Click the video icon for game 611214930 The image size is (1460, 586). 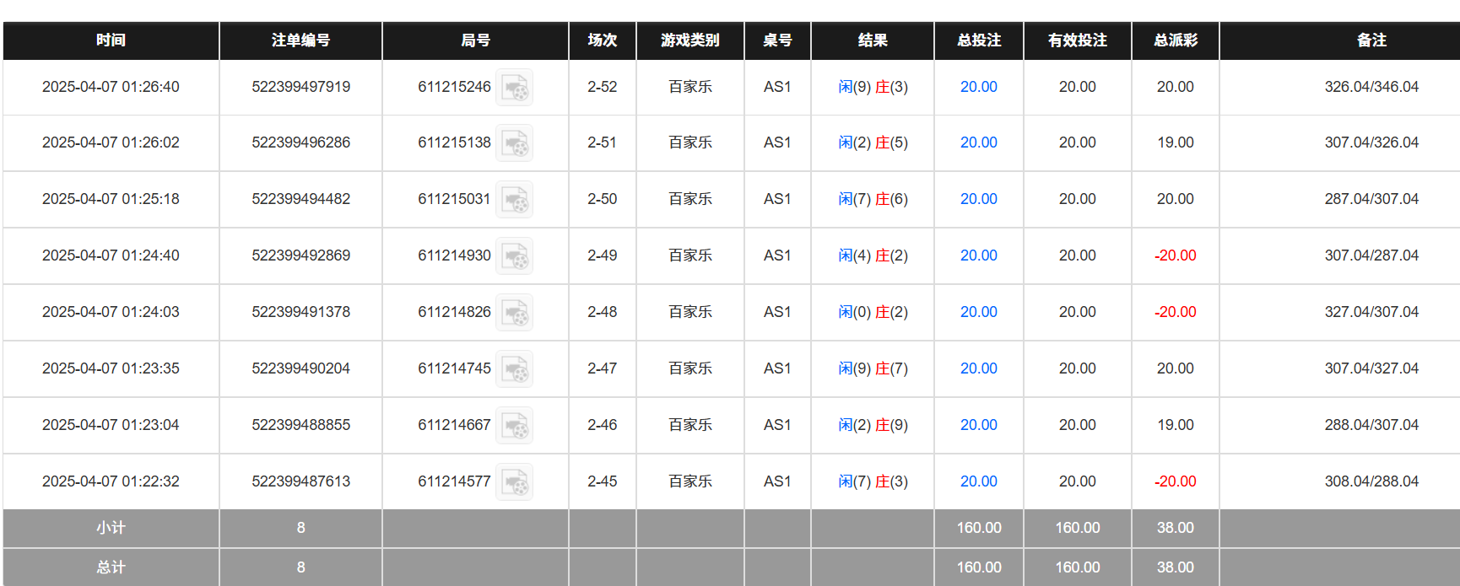(515, 255)
